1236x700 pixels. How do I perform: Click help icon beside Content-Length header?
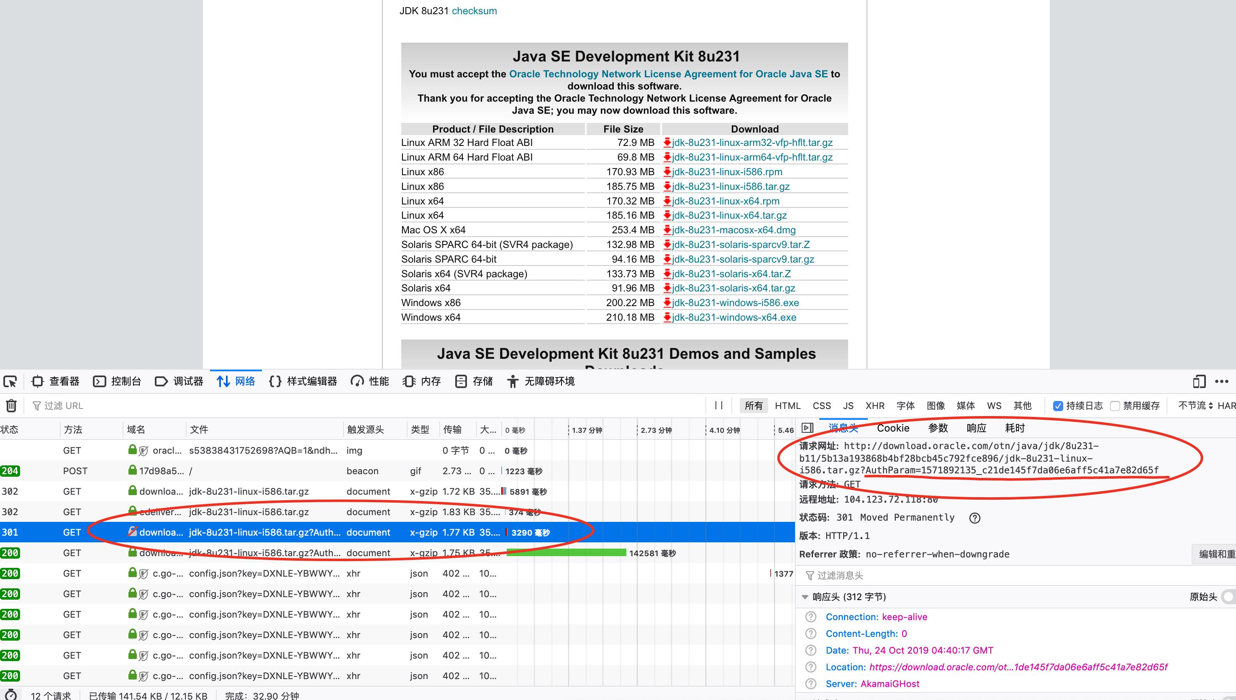(x=811, y=634)
